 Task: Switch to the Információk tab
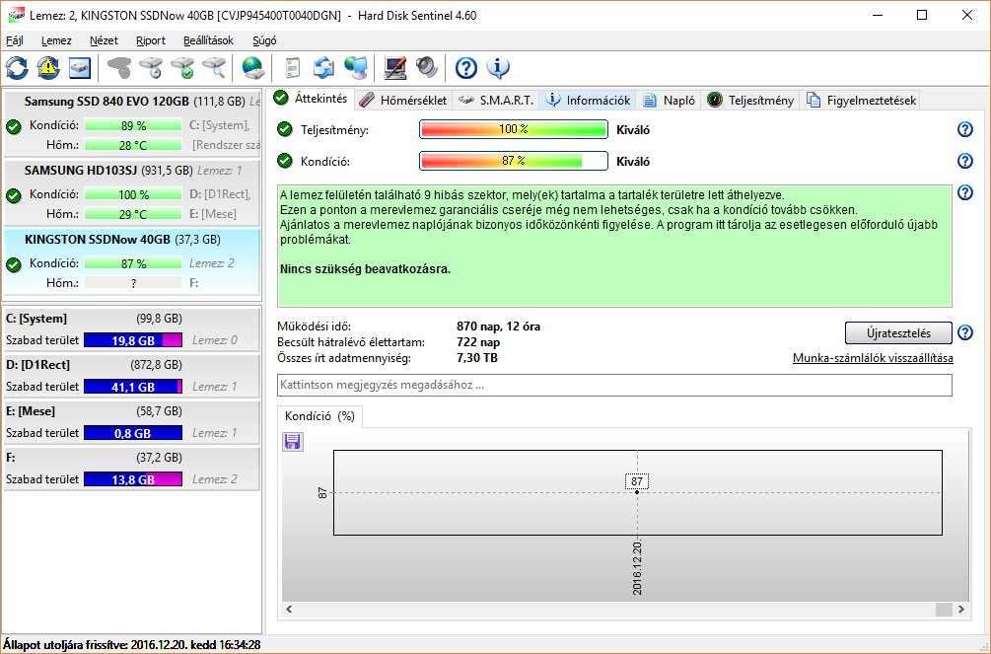[588, 100]
